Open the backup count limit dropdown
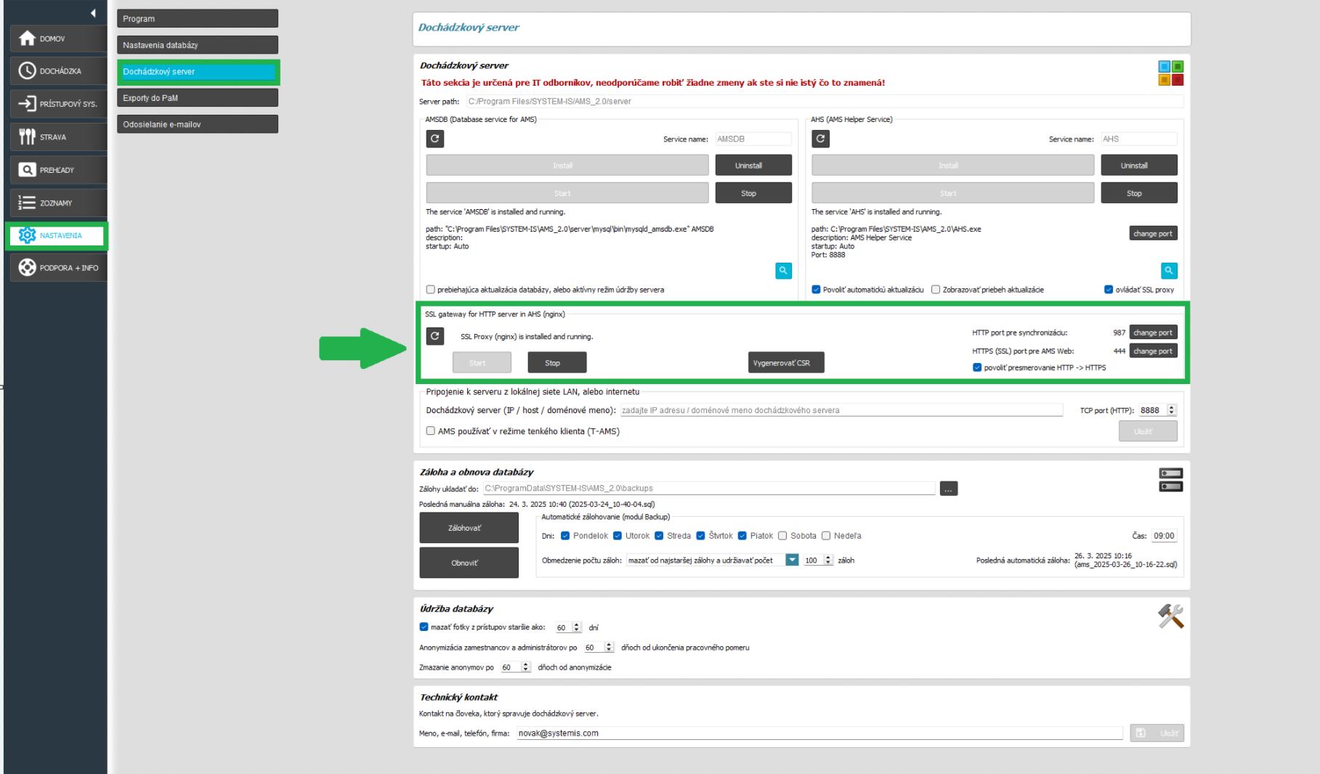 792,561
